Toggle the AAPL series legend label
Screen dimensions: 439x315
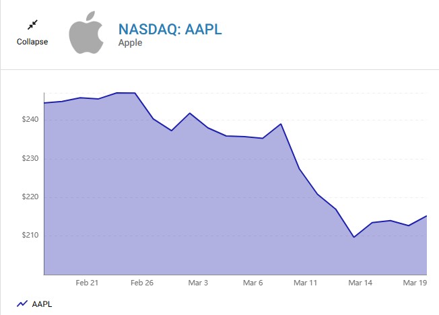[x=42, y=304]
